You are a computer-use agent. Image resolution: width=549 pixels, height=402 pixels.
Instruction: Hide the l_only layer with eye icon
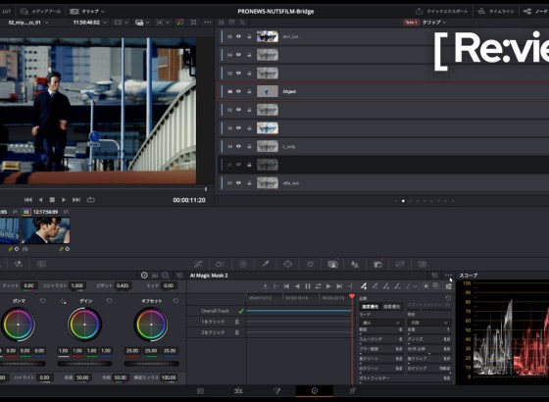pyautogui.click(x=239, y=146)
